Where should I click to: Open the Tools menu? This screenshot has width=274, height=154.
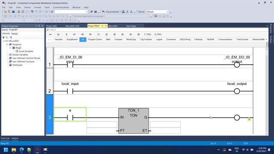(x=47, y=7)
